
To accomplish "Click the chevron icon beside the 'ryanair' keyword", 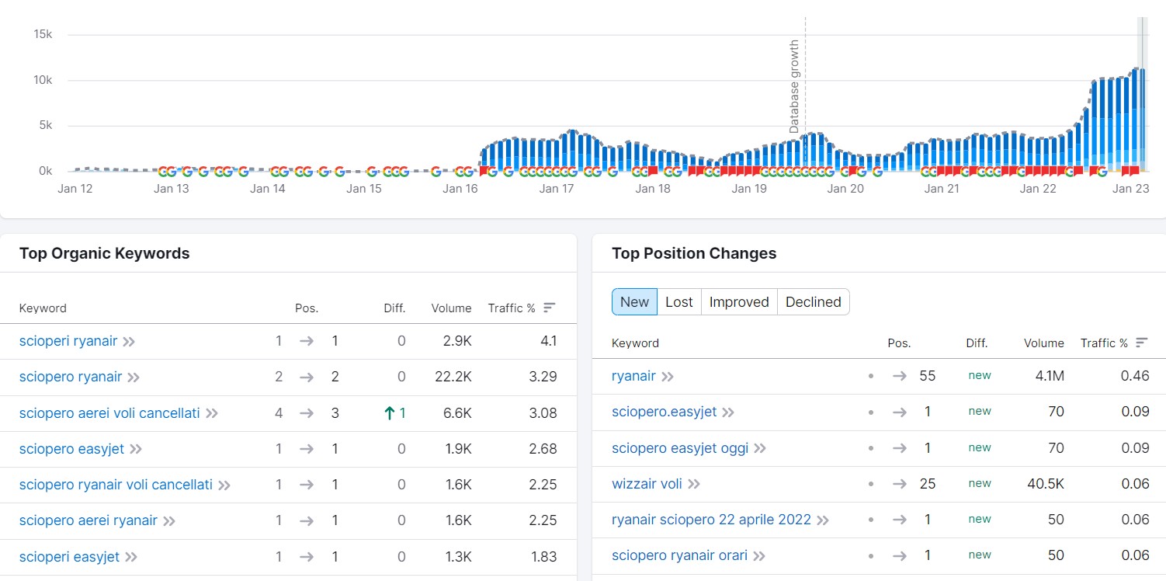I will [667, 377].
